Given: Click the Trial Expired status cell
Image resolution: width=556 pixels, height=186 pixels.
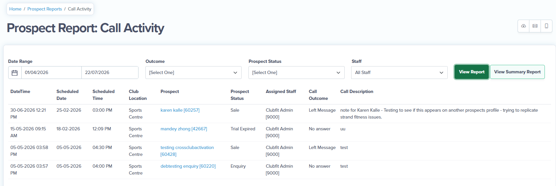Looking at the screenshot, I should [243, 129].
